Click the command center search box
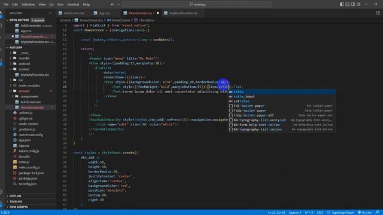383x215 pixels. 197,4
